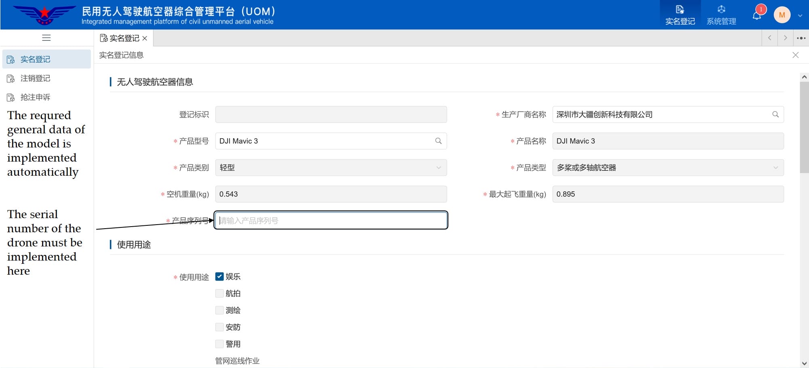This screenshot has width=809, height=368.
Task: Click the 管网巡线作业 label
Action: point(237,361)
